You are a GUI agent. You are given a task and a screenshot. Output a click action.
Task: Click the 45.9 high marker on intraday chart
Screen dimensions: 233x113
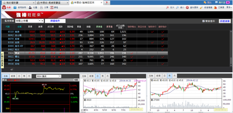click(x=44, y=85)
